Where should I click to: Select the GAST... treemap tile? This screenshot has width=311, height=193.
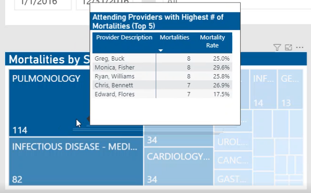coord(233,178)
